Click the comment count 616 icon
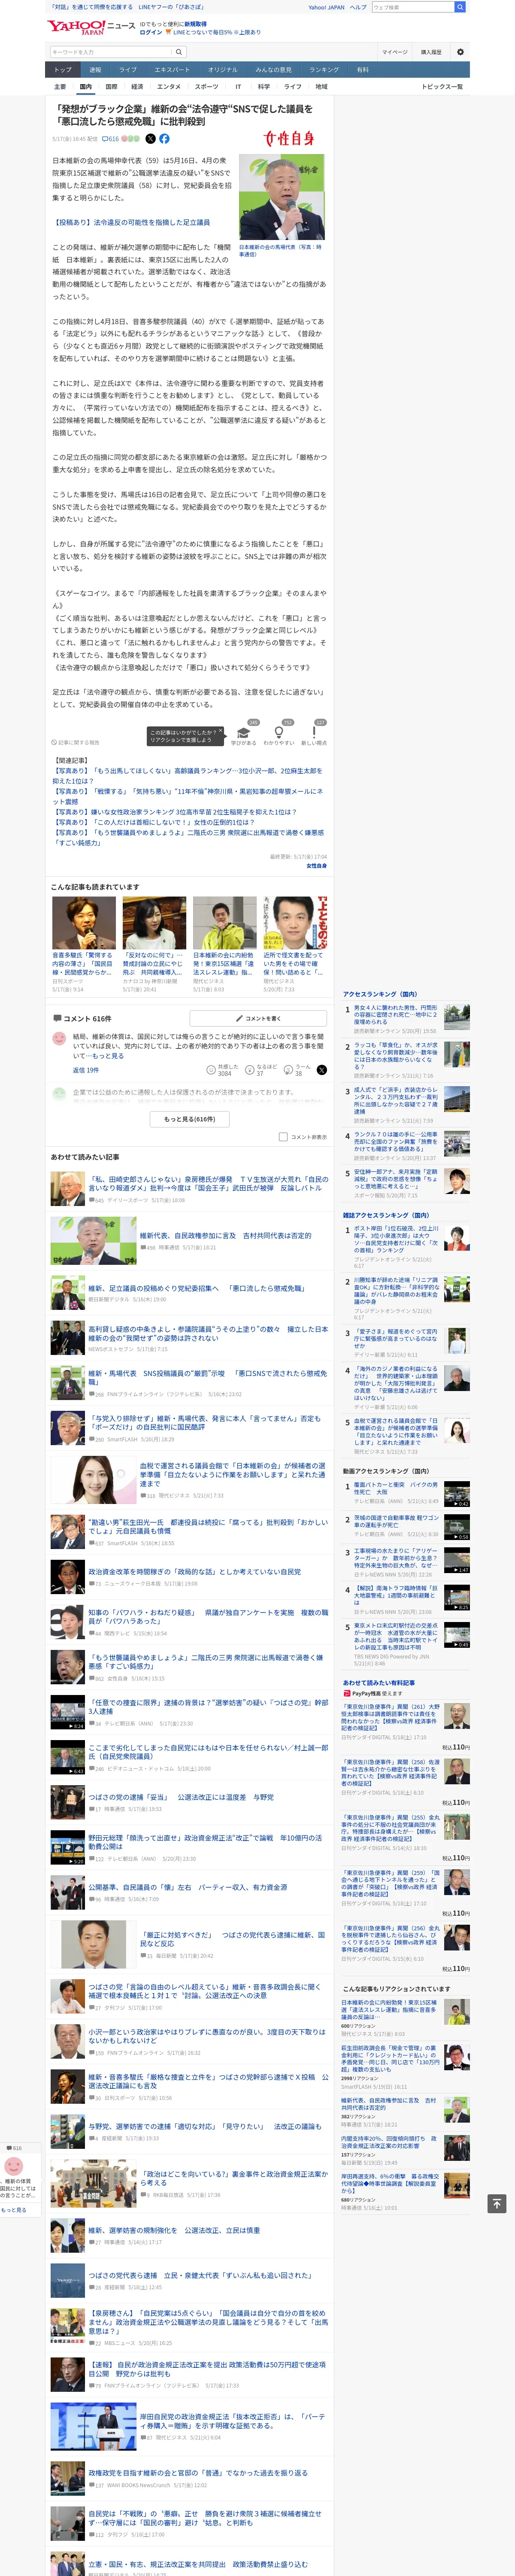 110,139
